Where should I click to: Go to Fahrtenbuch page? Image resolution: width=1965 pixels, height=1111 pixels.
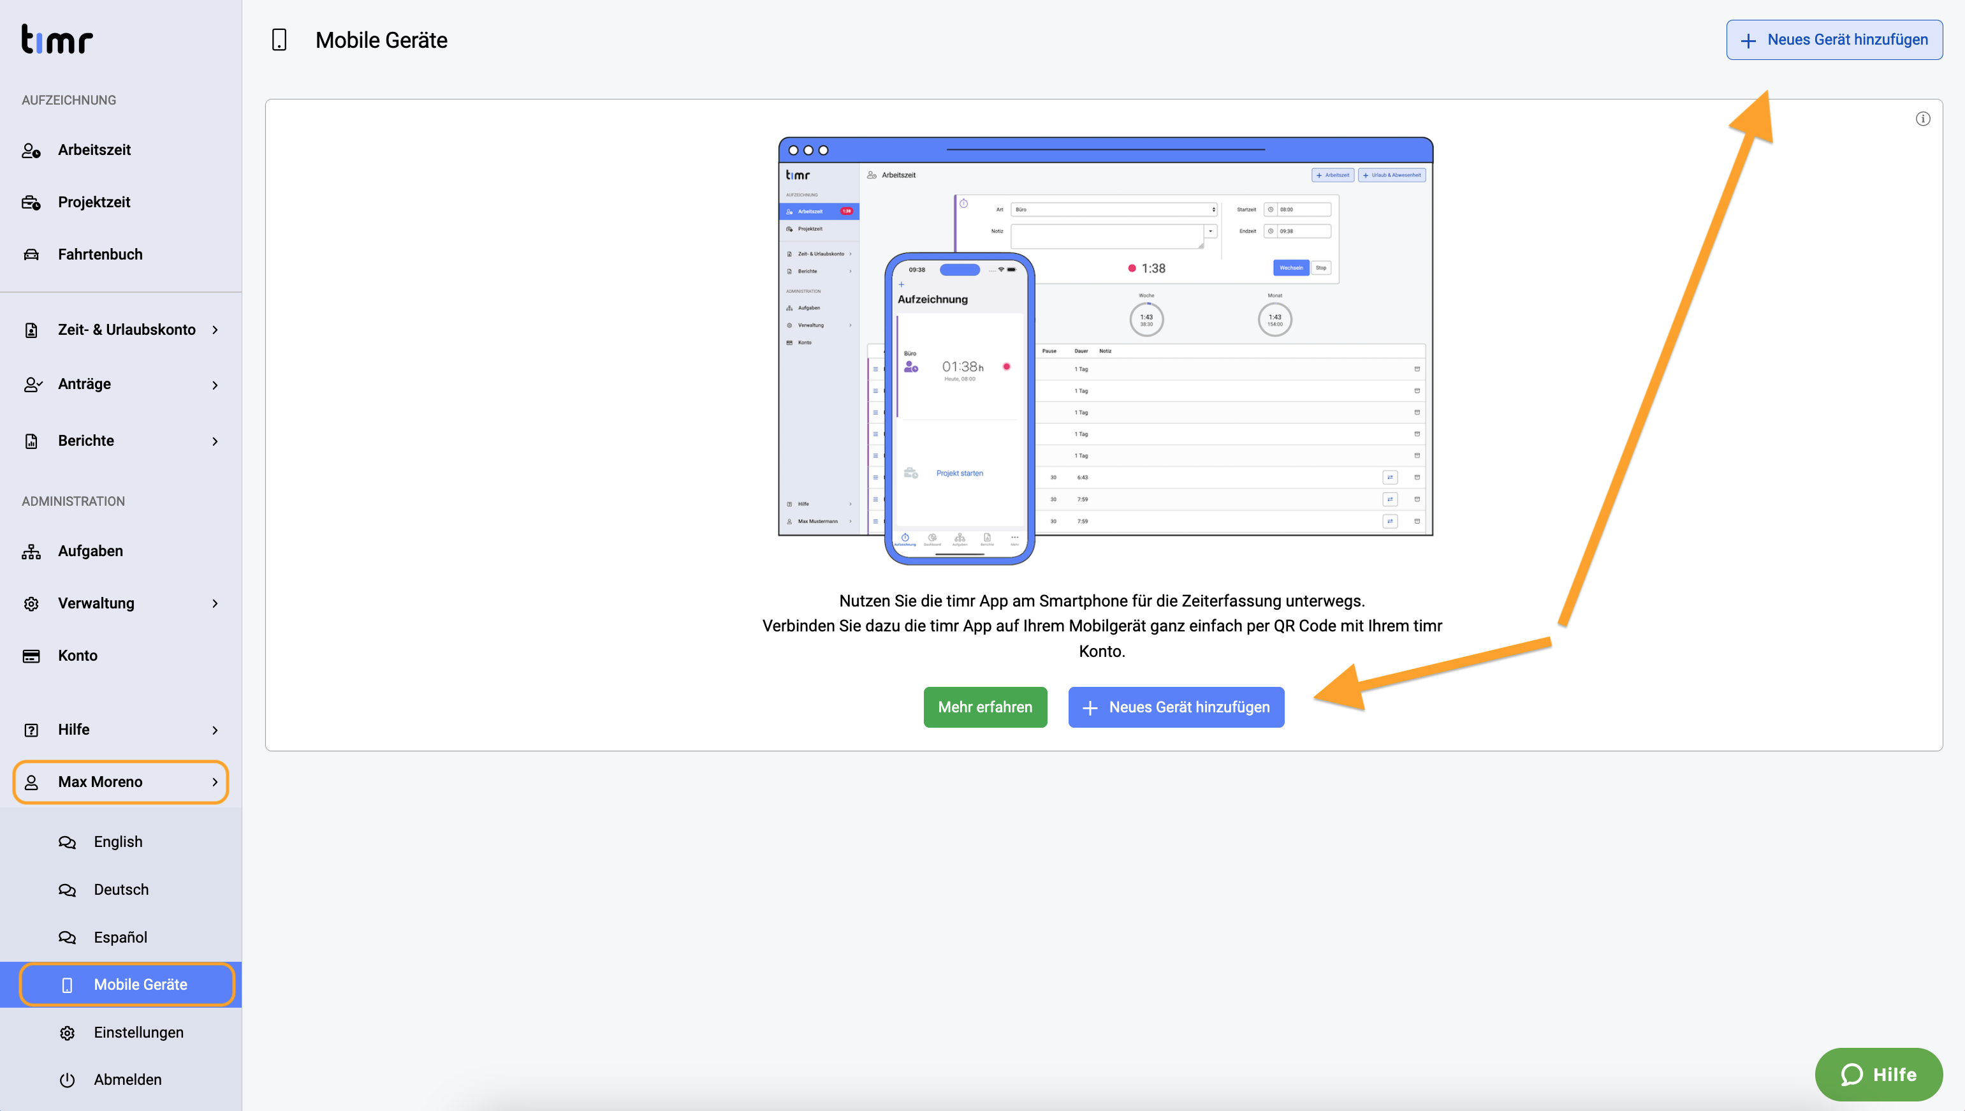[121, 254]
